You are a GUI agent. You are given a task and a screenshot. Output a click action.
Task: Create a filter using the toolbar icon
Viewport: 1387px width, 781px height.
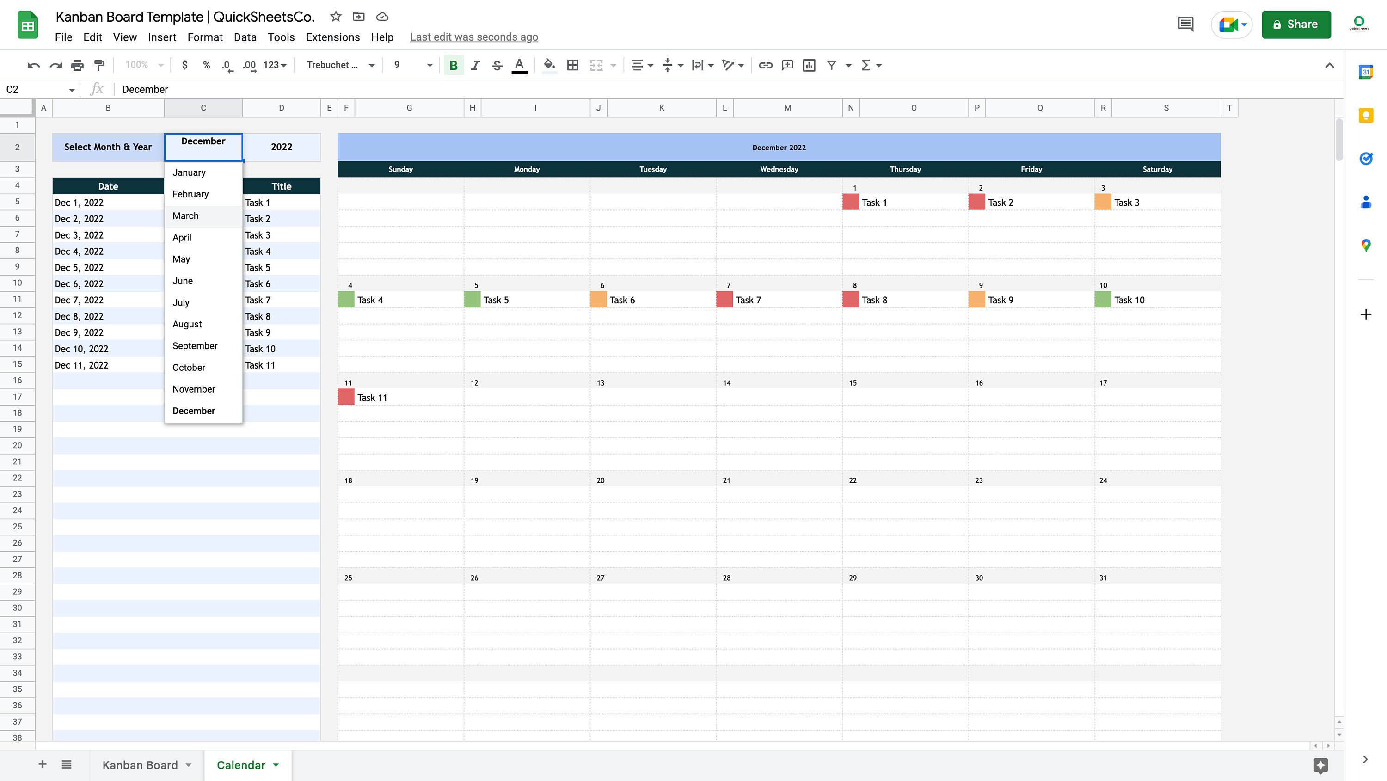point(832,65)
